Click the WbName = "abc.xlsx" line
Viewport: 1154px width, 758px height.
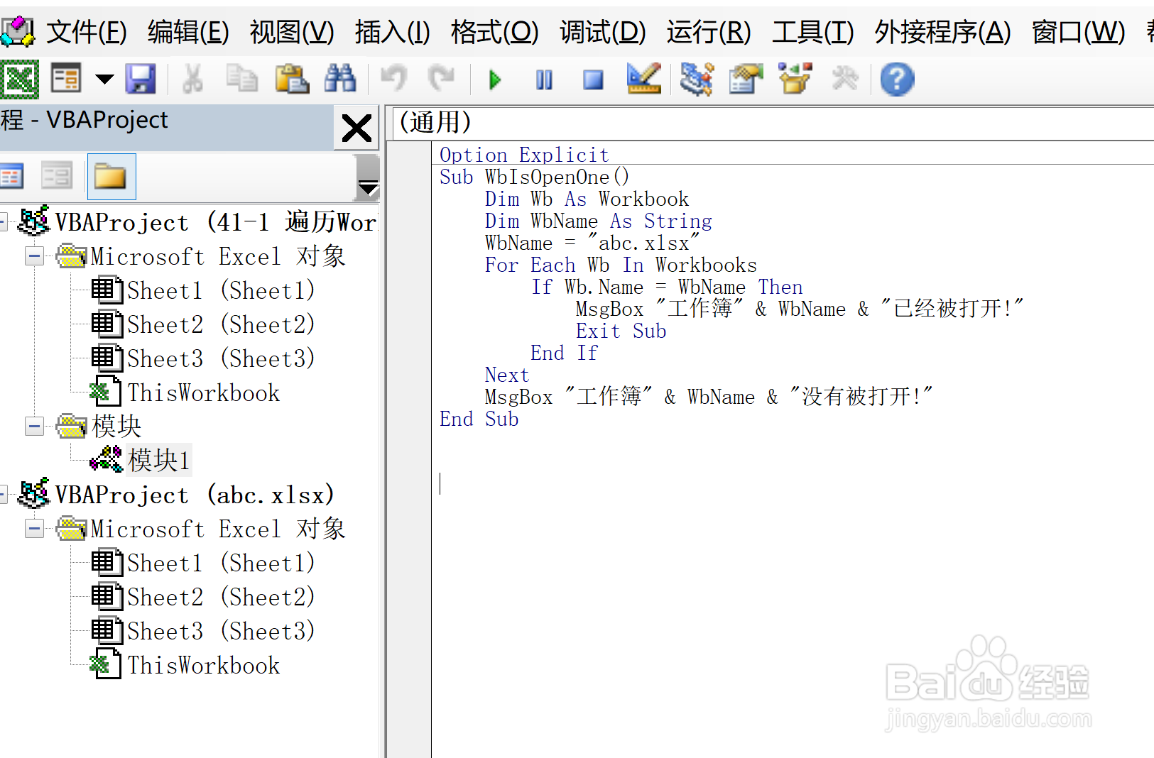(592, 243)
